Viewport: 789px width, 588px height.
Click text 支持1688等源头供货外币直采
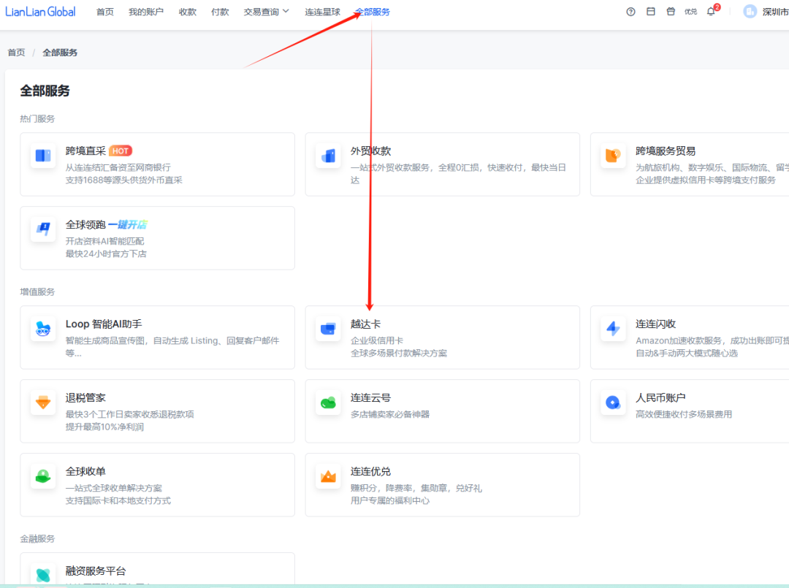[123, 180]
